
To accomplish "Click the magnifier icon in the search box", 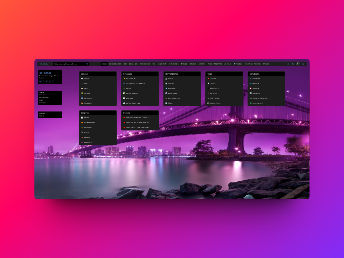I will tap(87, 64).
